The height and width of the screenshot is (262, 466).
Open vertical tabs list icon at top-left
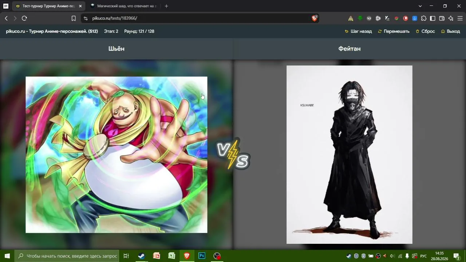tap(6, 6)
